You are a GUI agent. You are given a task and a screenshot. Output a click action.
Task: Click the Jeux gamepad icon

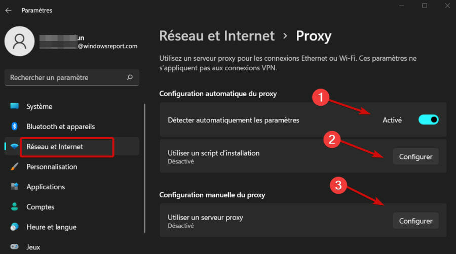pos(14,246)
